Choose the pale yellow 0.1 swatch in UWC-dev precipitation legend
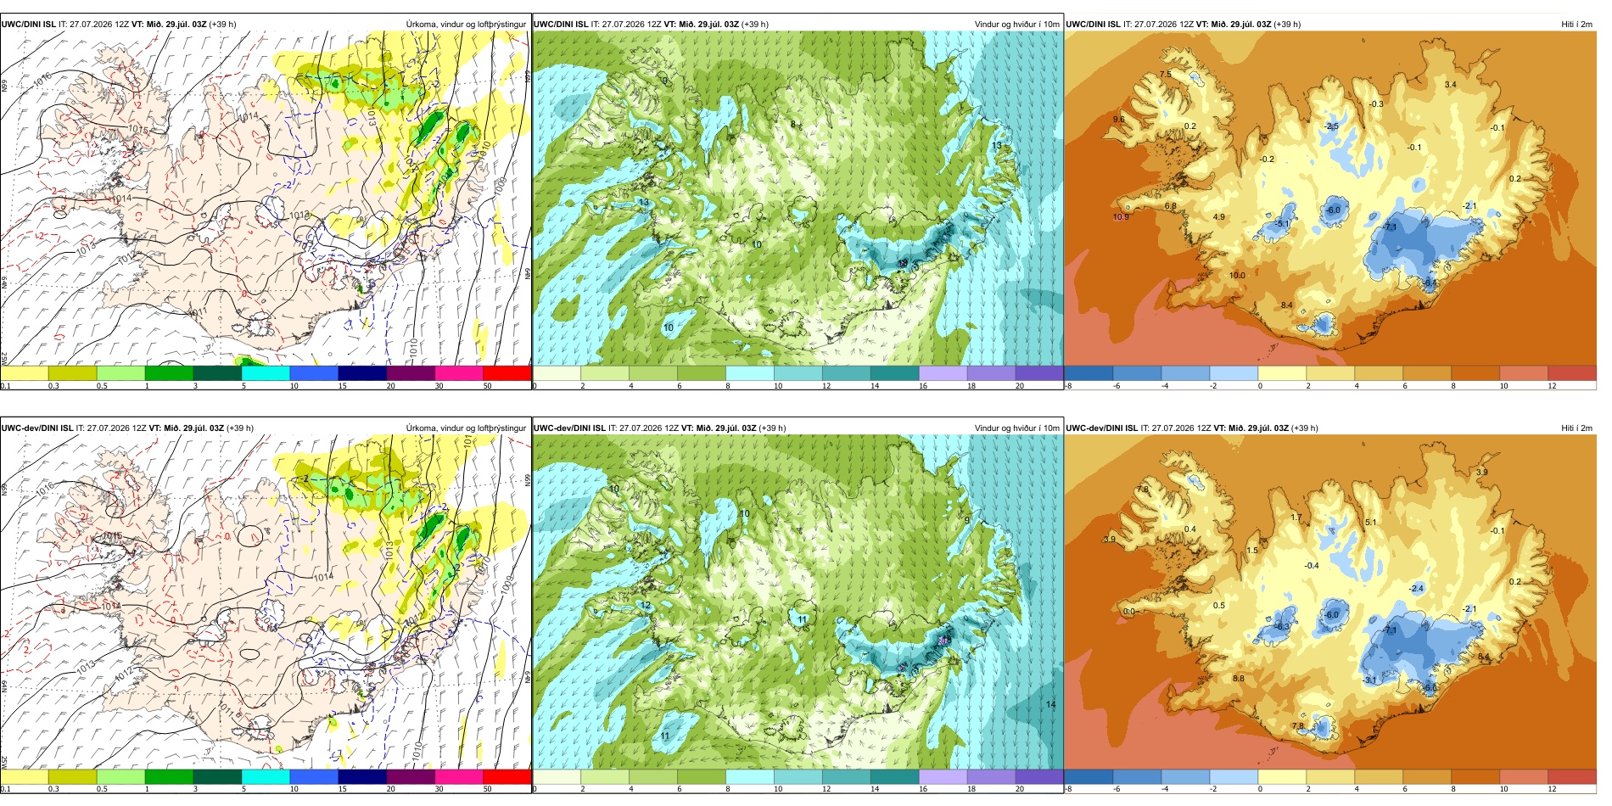The height and width of the screenshot is (806, 1612). tap(25, 776)
